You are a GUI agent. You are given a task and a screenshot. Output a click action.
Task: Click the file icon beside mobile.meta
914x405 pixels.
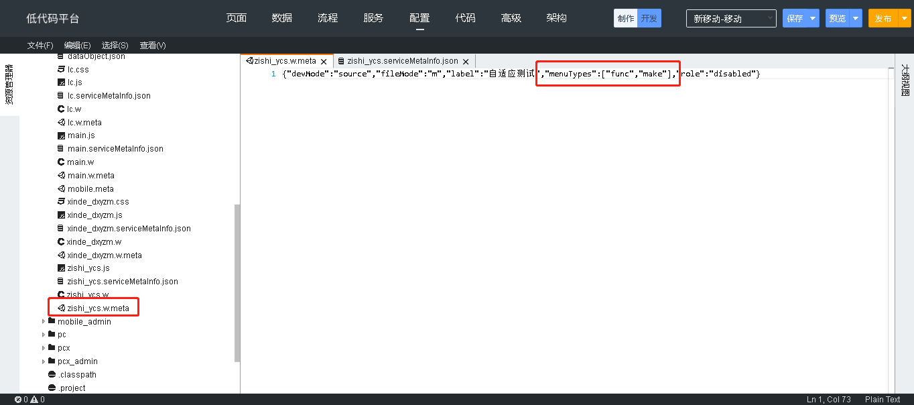tap(61, 189)
